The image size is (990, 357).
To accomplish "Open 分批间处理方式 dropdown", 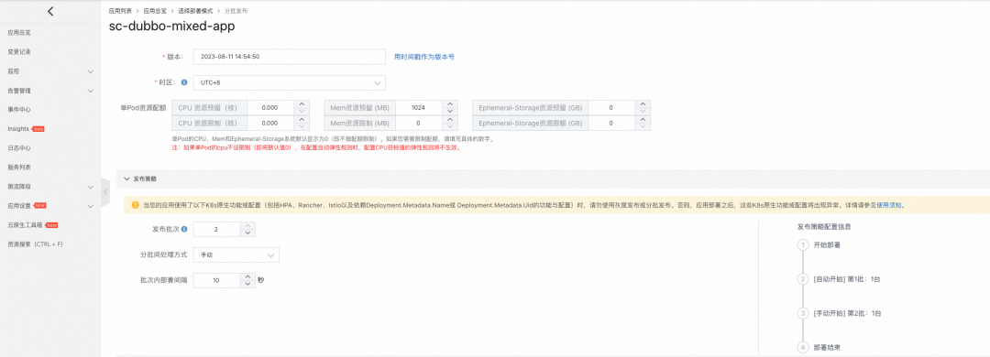I will click(x=236, y=254).
